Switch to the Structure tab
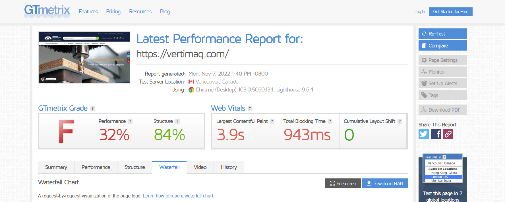 pyautogui.click(x=135, y=167)
